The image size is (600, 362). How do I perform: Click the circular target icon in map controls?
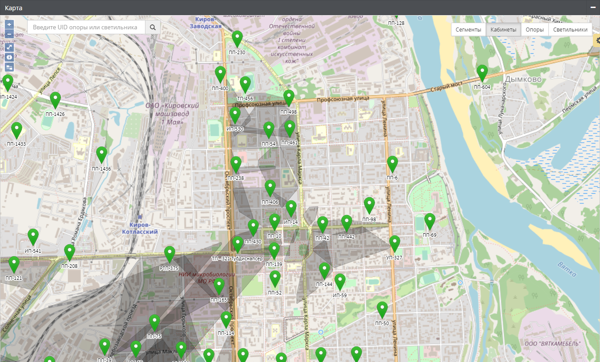[x=10, y=57]
